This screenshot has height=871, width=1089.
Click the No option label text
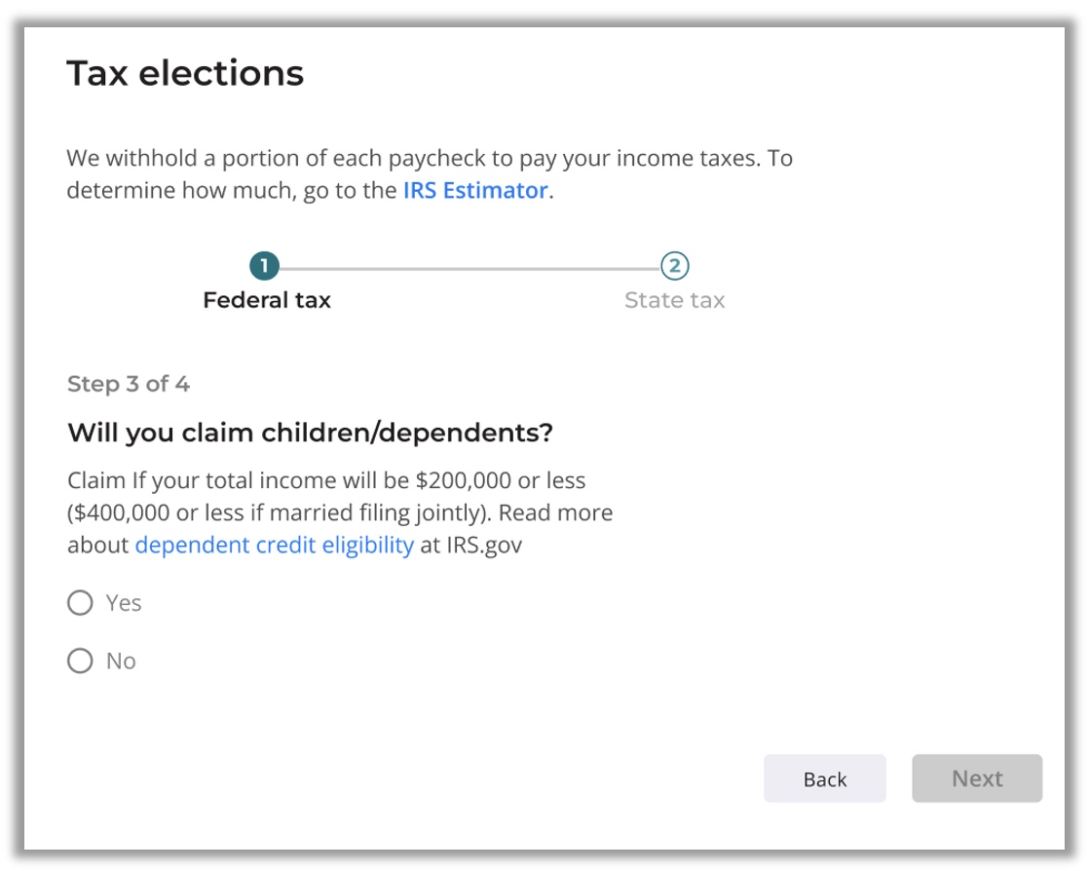coord(121,662)
